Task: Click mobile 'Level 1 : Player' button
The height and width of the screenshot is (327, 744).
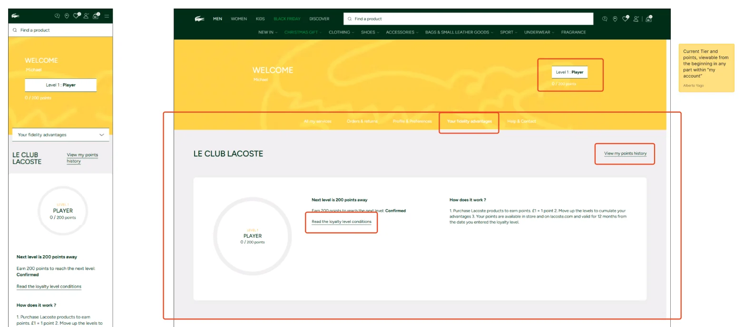Action: coord(61,85)
